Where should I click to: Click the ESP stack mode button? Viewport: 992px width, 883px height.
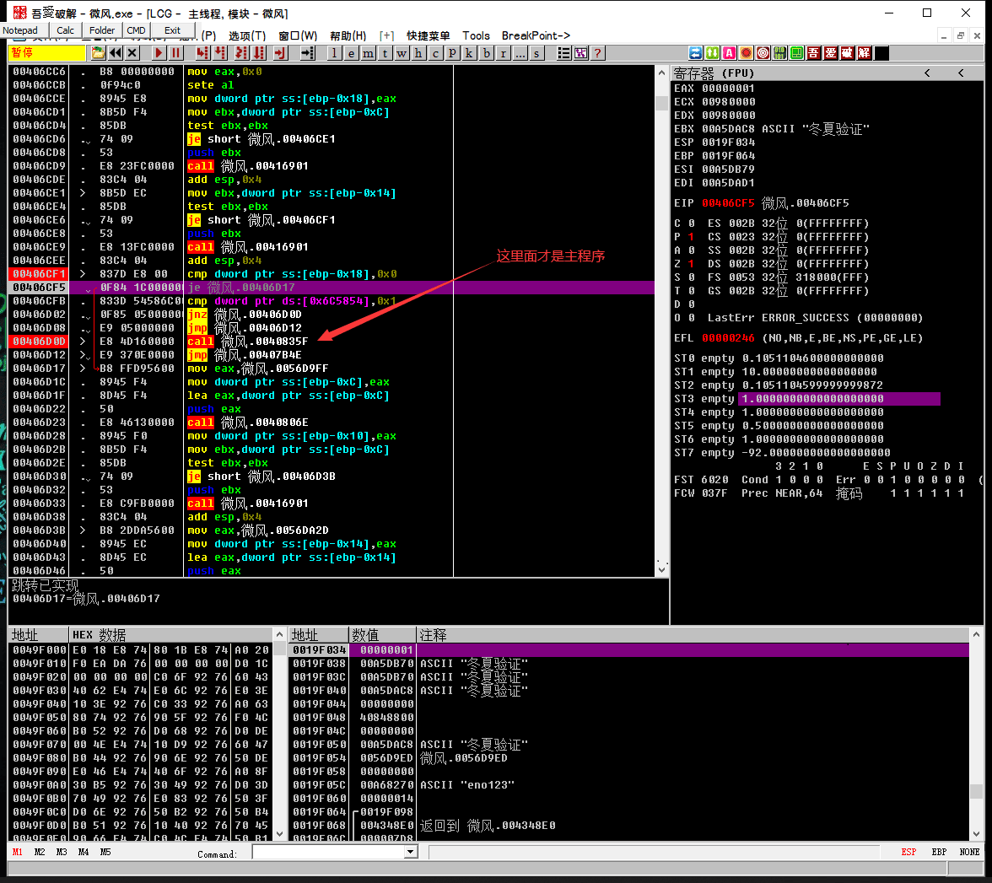908,852
